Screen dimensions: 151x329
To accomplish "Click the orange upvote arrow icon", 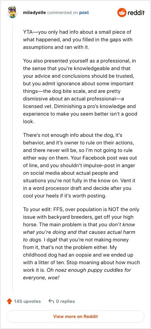I will [x=9, y=301].
